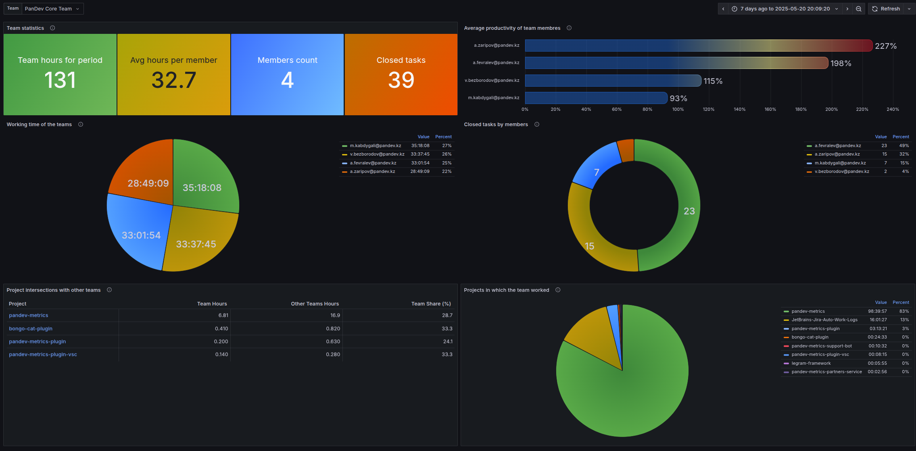This screenshot has height=451, width=916.
Task: Sort Working time legend by Percent
Action: coord(443,137)
